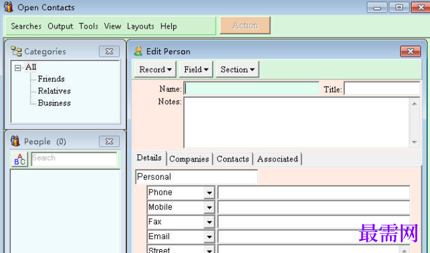Click the Notes scrollbar down arrow
The height and width of the screenshot is (253, 430).
[414, 142]
